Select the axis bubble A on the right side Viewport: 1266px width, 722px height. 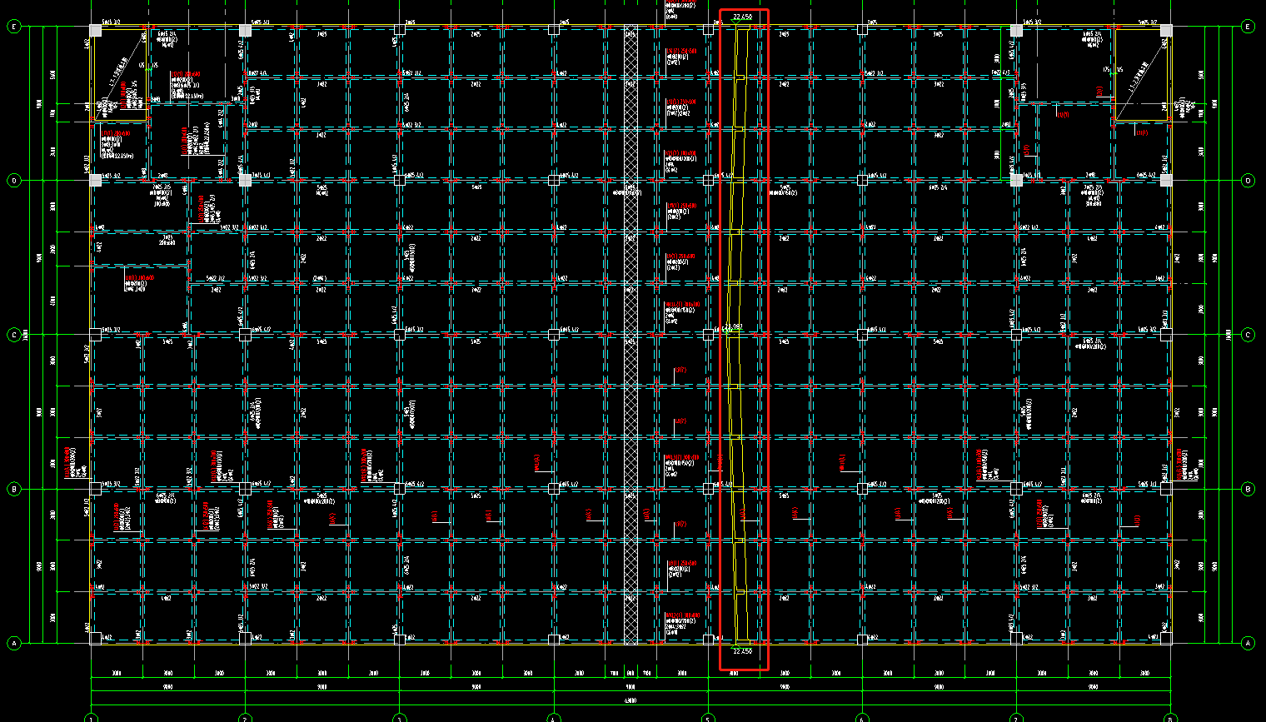pos(1248,643)
